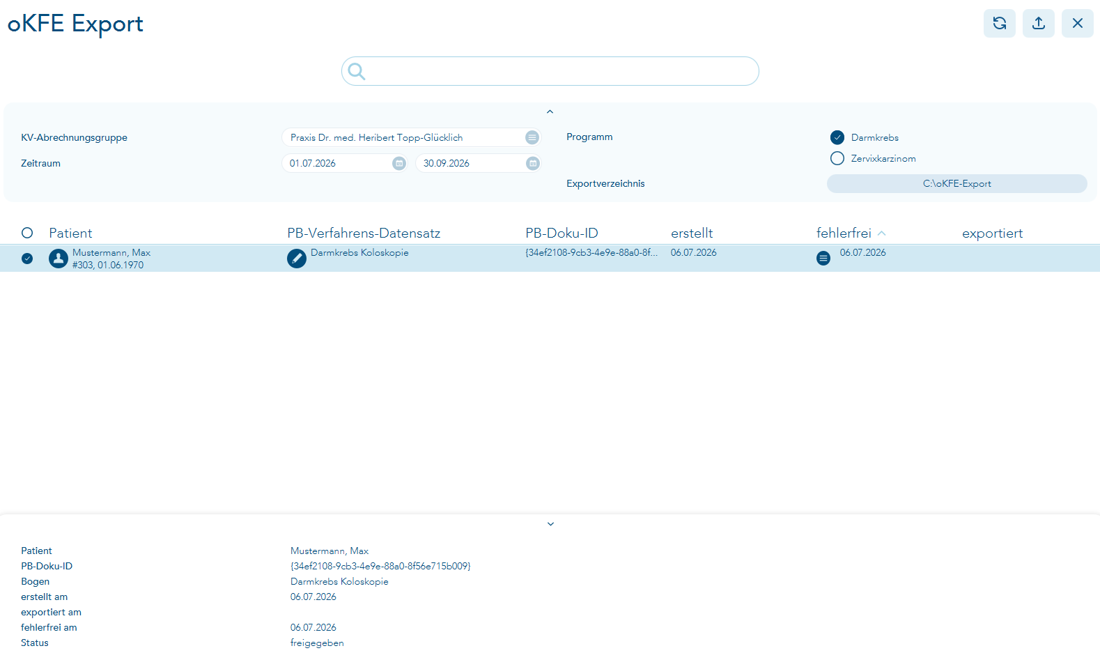This screenshot has height=653, width=1100.
Task: Sort by exportiert column header
Action: click(x=992, y=233)
